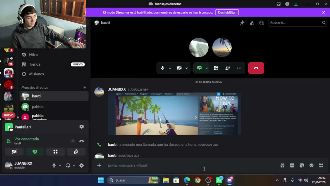Viewport: 330px width, 186px height.
Task: Attach a file with the plus button
Action: tap(99, 165)
